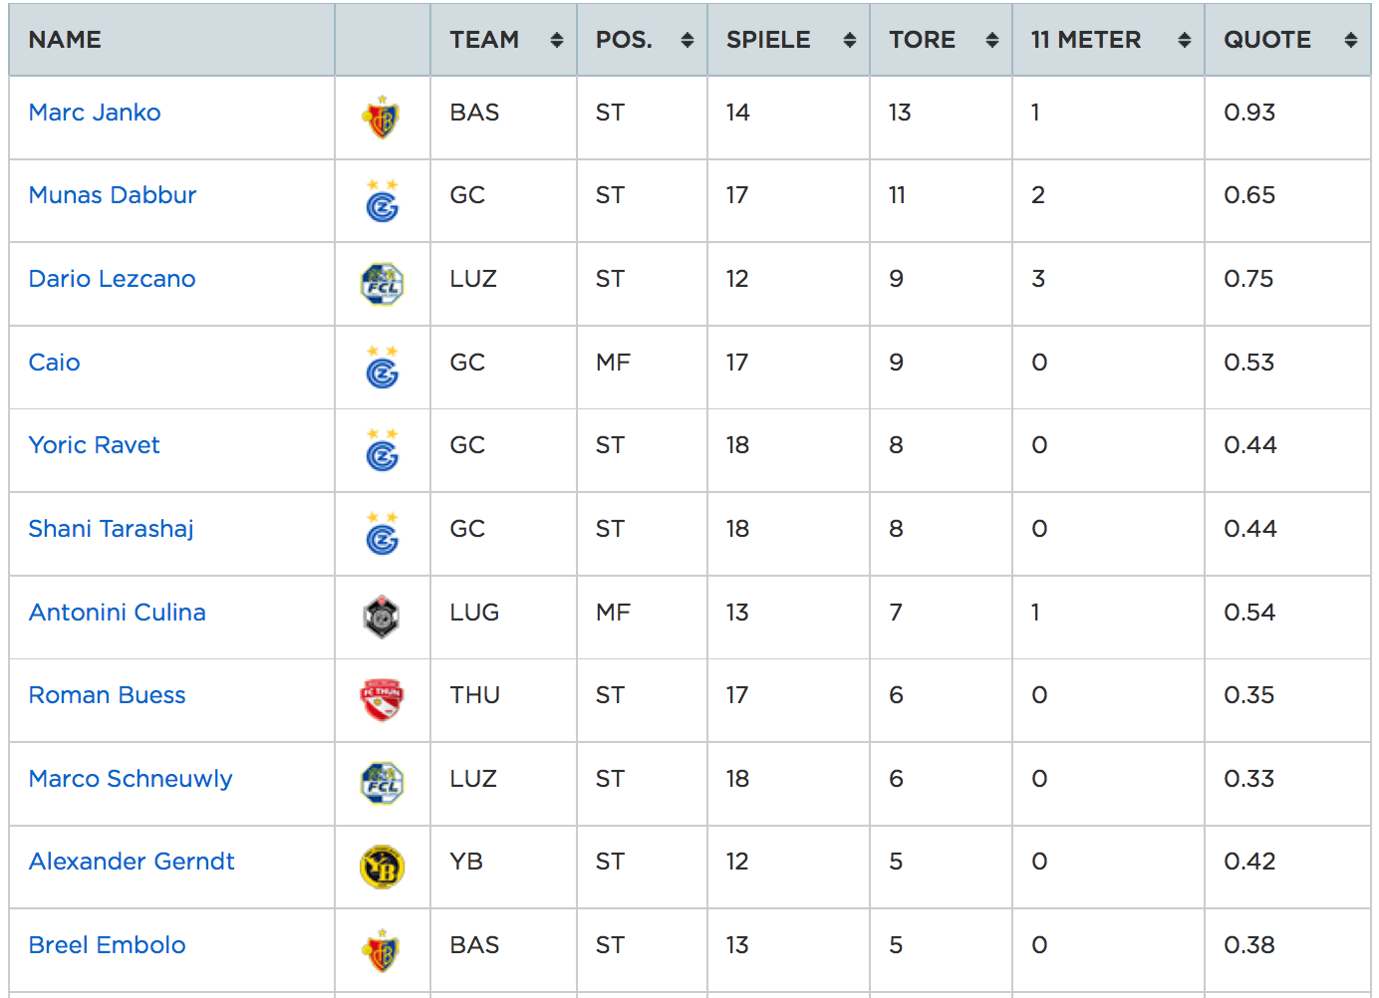
Task: Sort by SPIELE column sort arrows
Action: point(849,40)
